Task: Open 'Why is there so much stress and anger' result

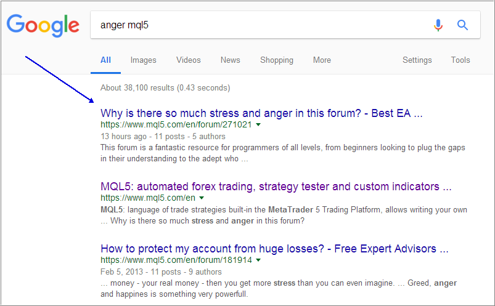Action: coord(261,114)
